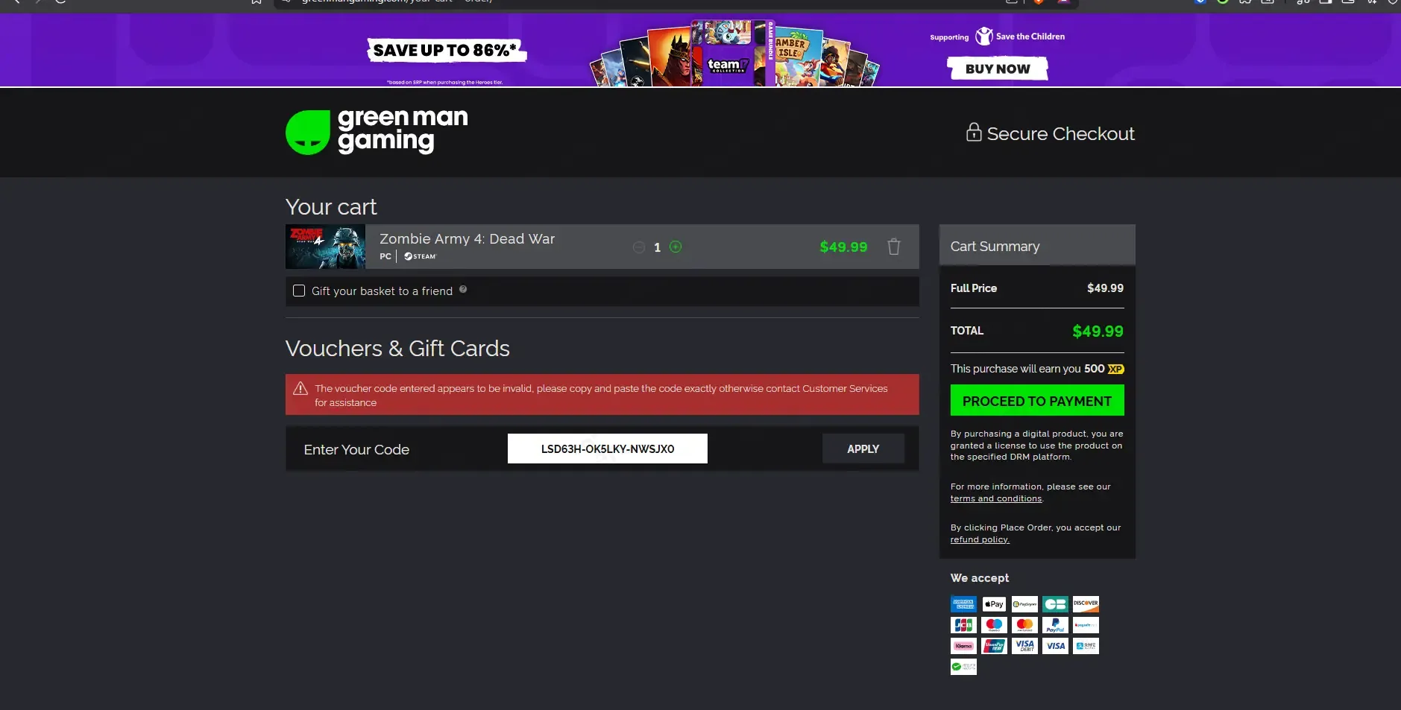Screen dimensions: 1401x710
Task: Open the Zombie Army 4: Dead War thumbnail
Action: (x=325, y=247)
